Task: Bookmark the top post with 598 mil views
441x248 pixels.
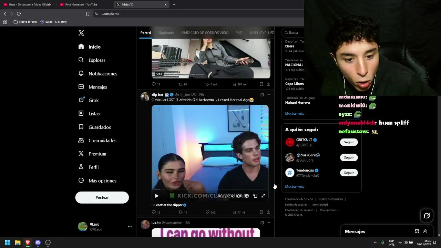Action: [x=261, y=84]
